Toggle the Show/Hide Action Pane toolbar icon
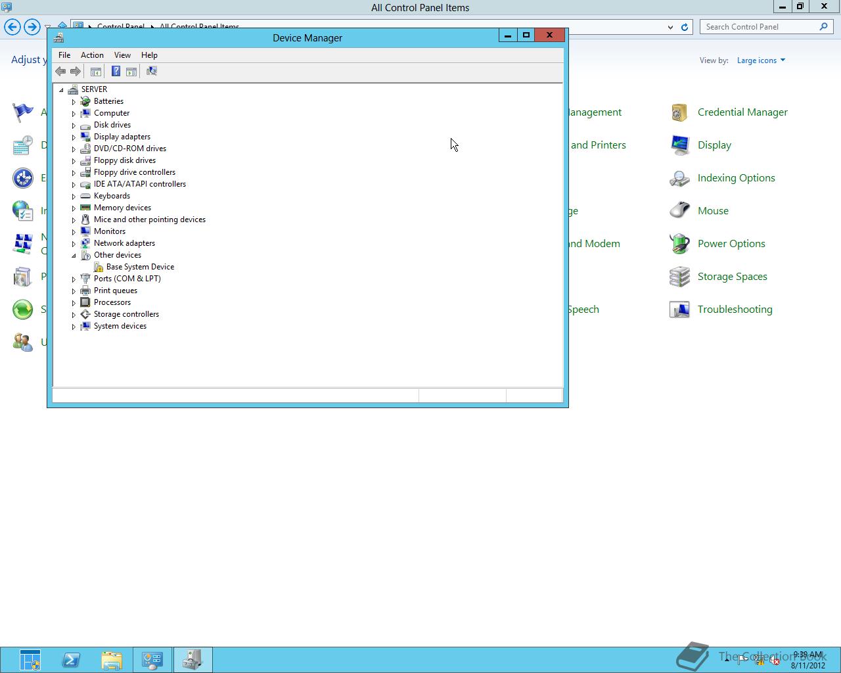 click(131, 71)
